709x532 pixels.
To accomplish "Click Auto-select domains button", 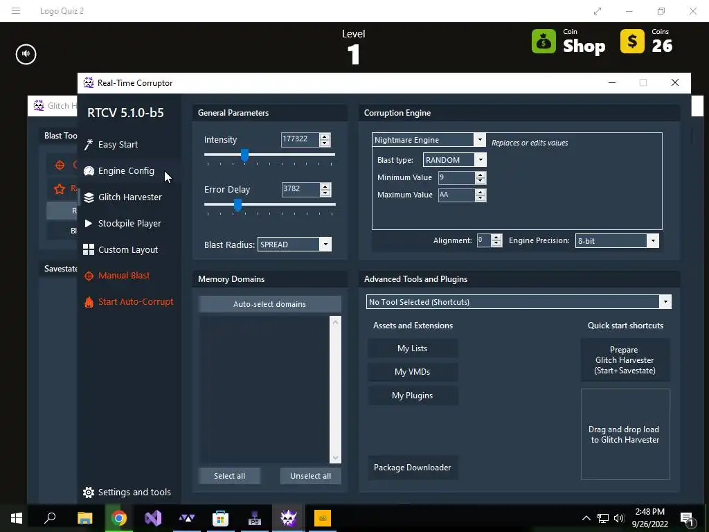I will (x=269, y=304).
